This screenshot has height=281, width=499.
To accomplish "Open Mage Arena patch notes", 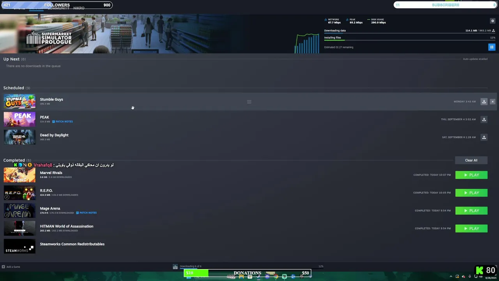I will (x=86, y=213).
